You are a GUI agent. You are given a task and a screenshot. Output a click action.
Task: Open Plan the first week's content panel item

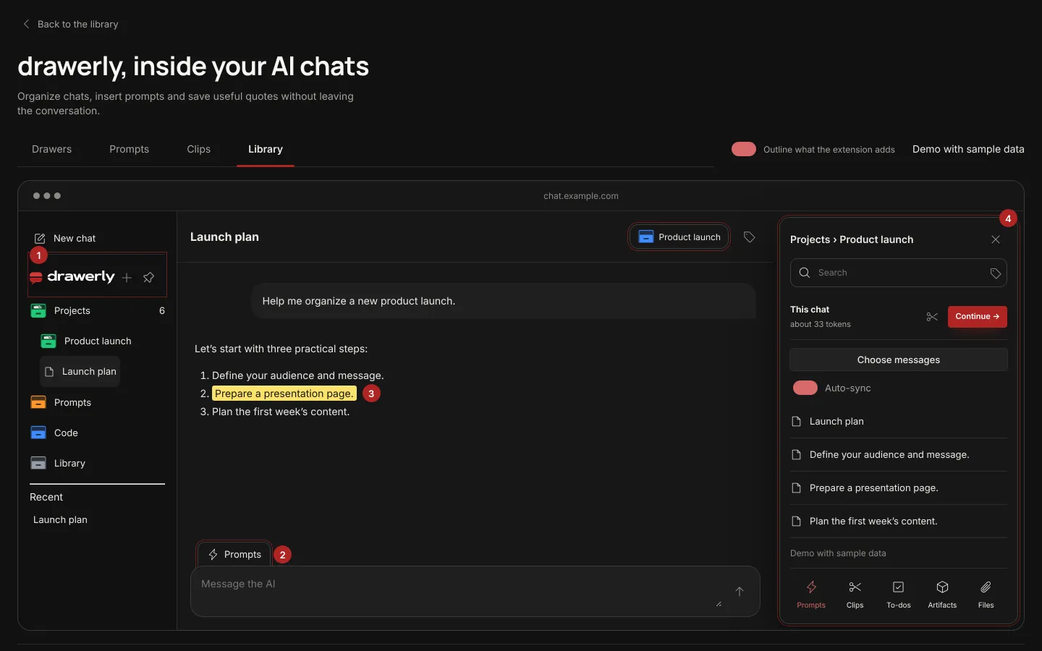(899, 522)
